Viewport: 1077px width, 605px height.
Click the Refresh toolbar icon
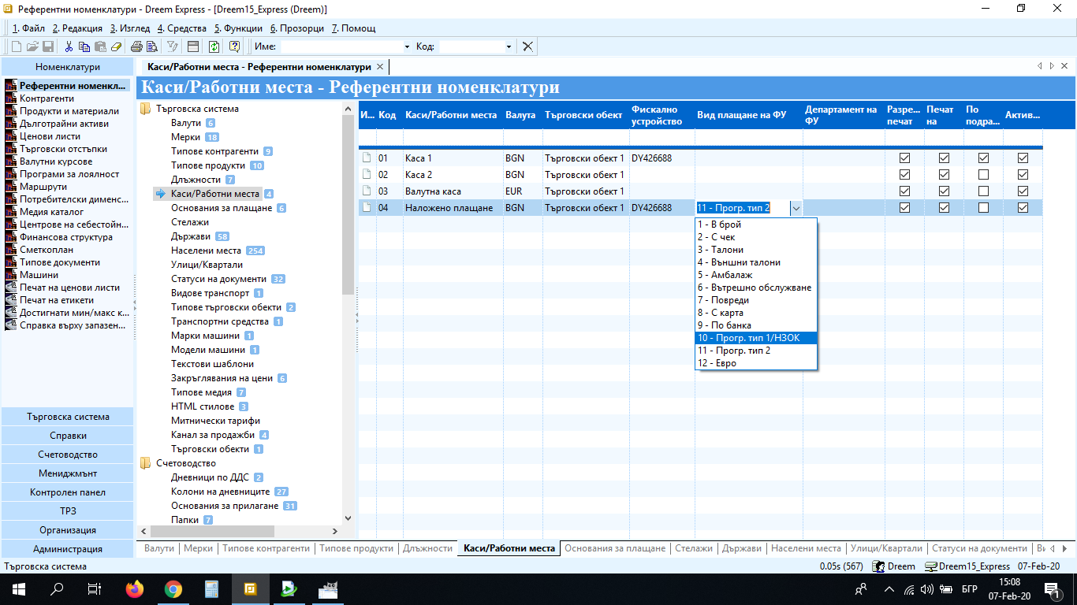click(x=214, y=46)
